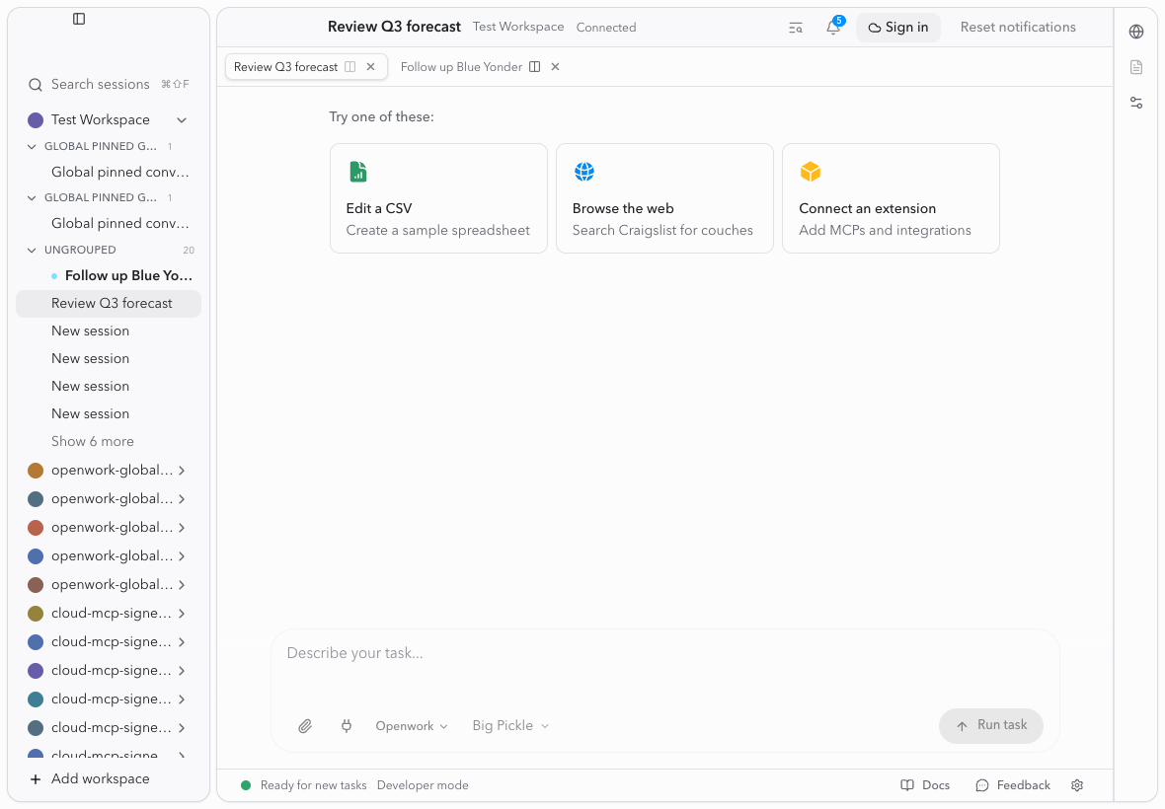Viewport: 1165px width, 809px height.
Task: Expand the first openwork-global workspace
Action: (182, 471)
